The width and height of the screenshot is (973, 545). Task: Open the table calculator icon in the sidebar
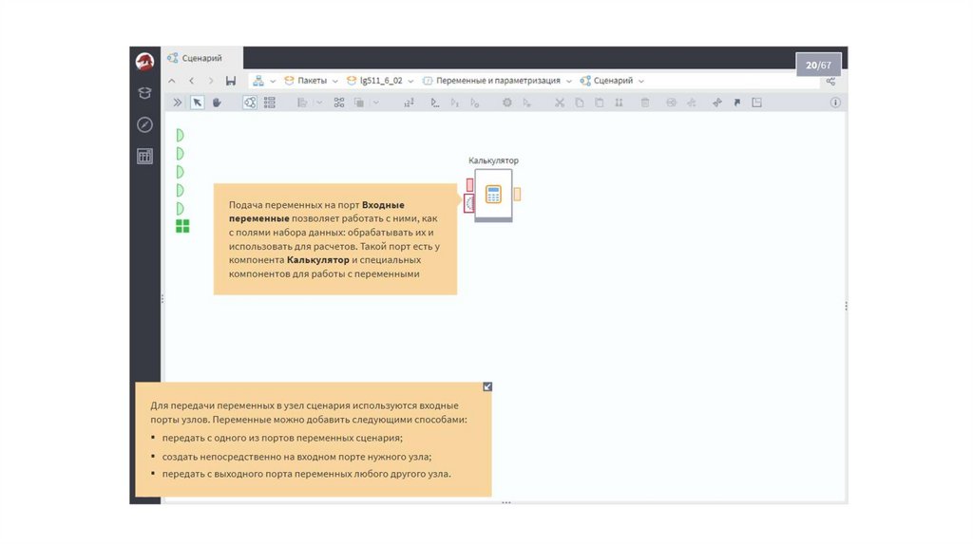(x=144, y=157)
